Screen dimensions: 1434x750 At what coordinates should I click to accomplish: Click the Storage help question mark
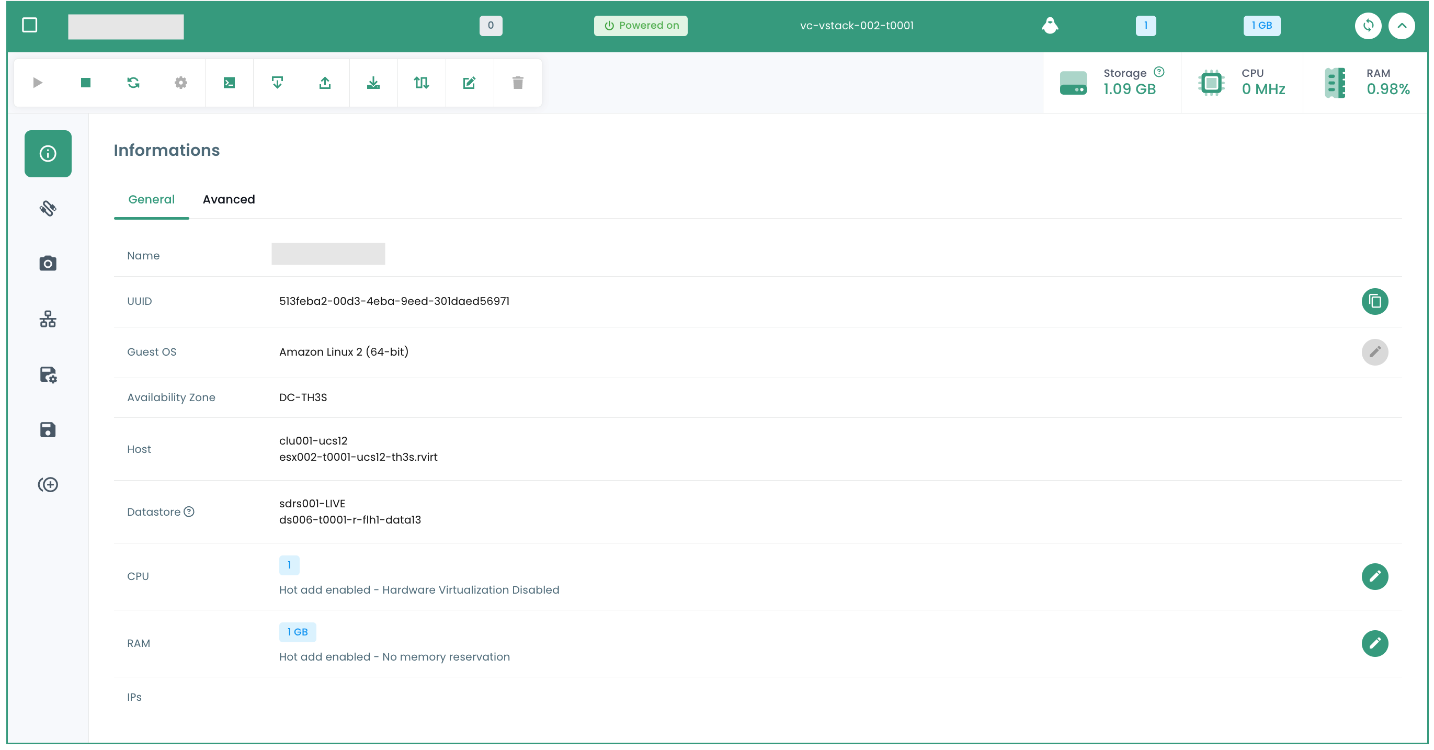coord(1158,72)
